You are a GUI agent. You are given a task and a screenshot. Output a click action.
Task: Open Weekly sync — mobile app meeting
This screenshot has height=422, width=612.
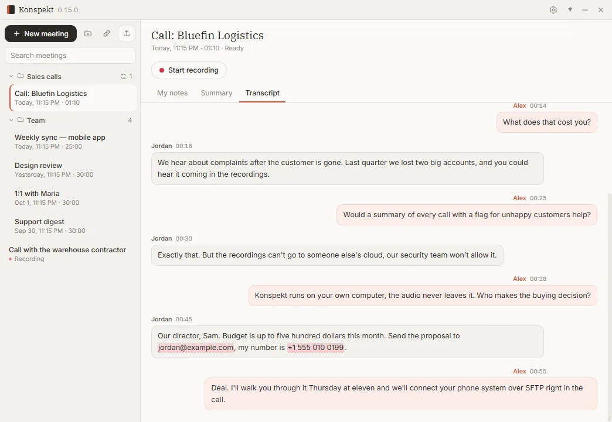click(73, 142)
